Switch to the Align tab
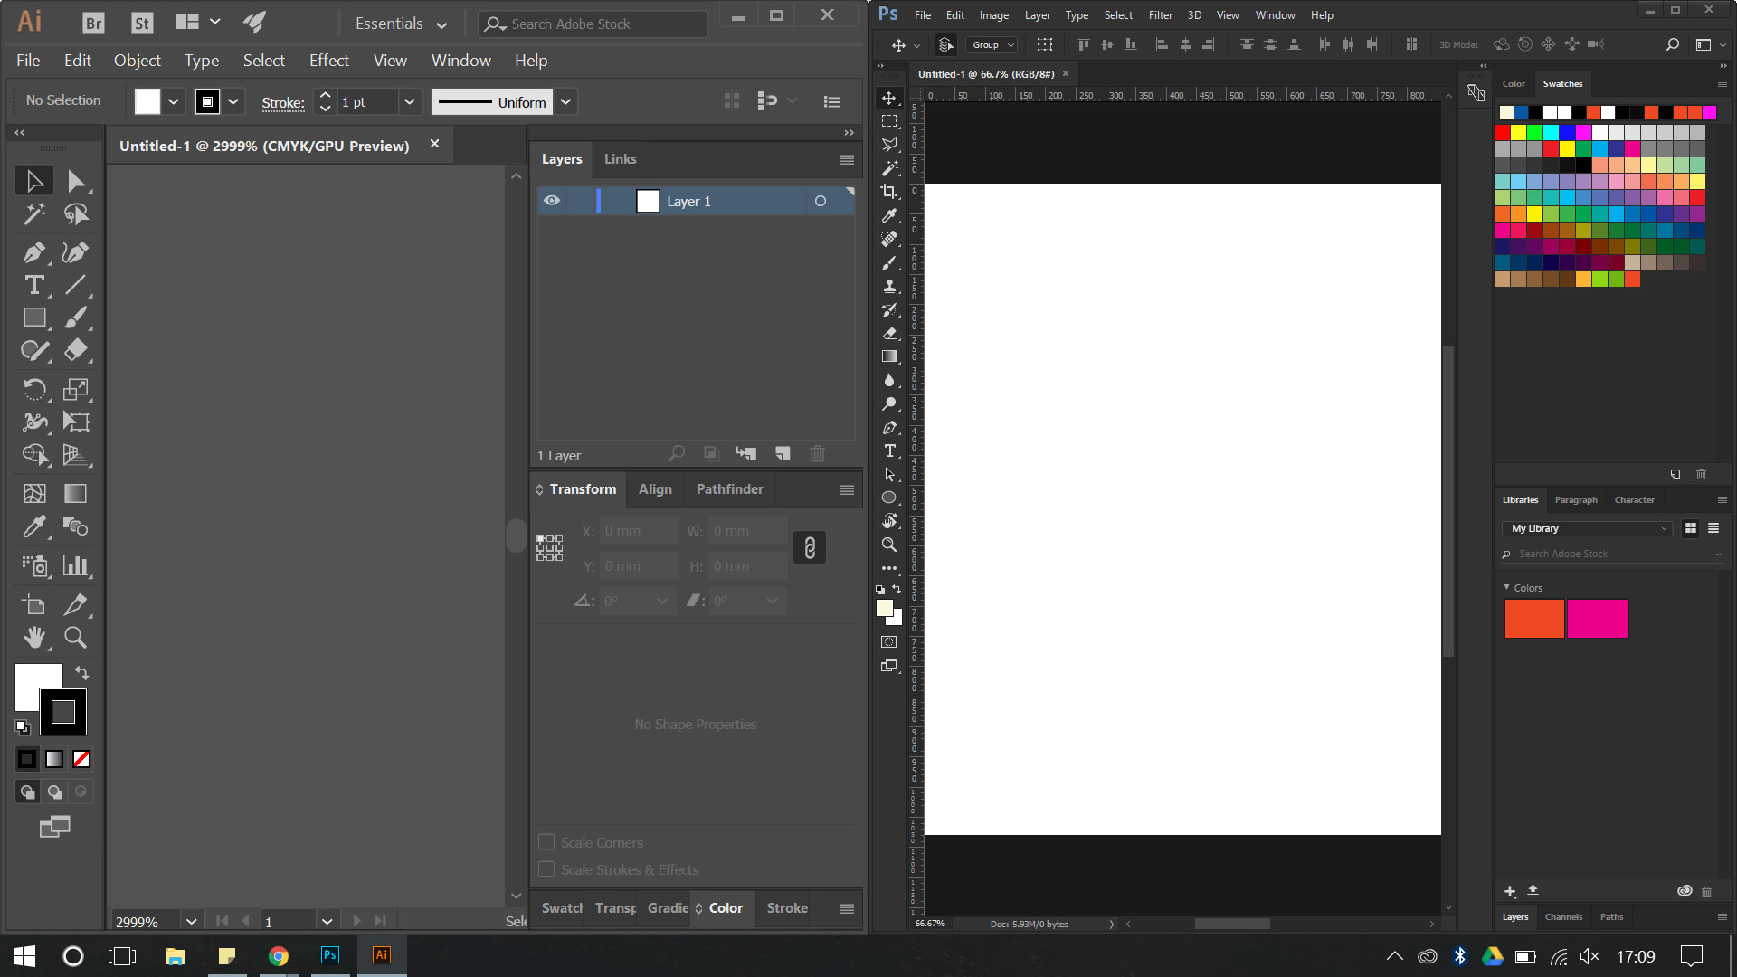Image resolution: width=1737 pixels, height=977 pixels. (655, 488)
